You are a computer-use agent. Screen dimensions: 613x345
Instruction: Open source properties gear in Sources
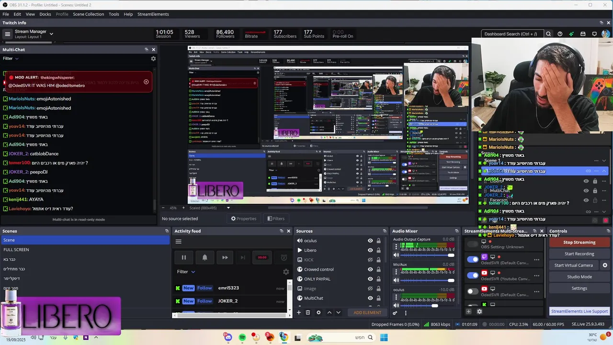(x=318, y=312)
